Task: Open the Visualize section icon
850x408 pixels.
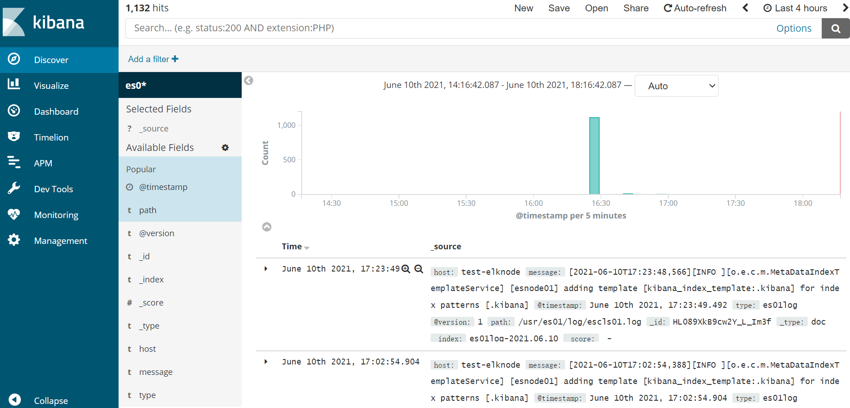Action: click(14, 85)
